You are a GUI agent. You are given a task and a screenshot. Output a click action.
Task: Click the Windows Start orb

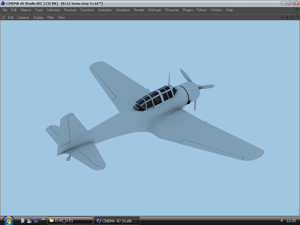[8, 220]
